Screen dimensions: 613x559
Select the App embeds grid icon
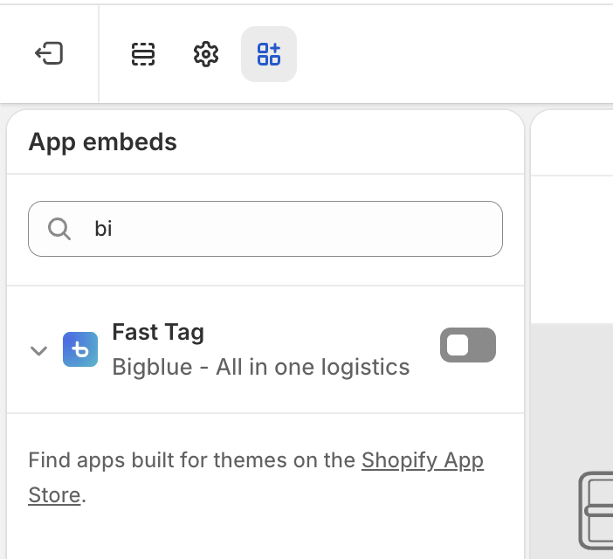coord(269,54)
